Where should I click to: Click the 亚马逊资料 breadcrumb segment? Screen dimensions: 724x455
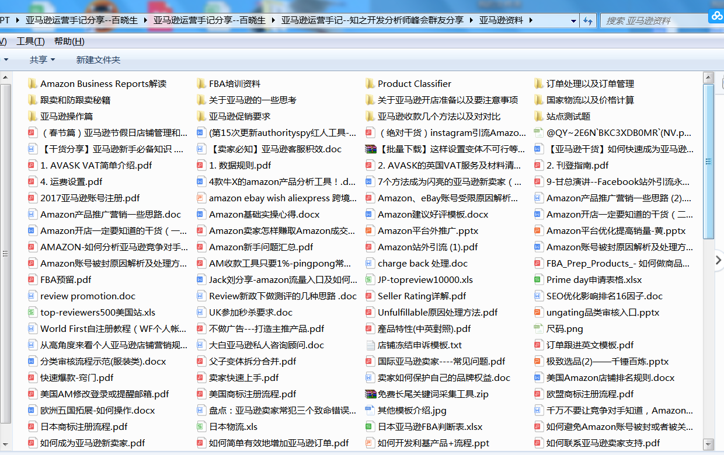pos(501,20)
